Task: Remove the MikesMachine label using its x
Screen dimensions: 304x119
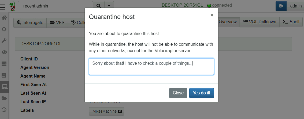Action: (120, 111)
